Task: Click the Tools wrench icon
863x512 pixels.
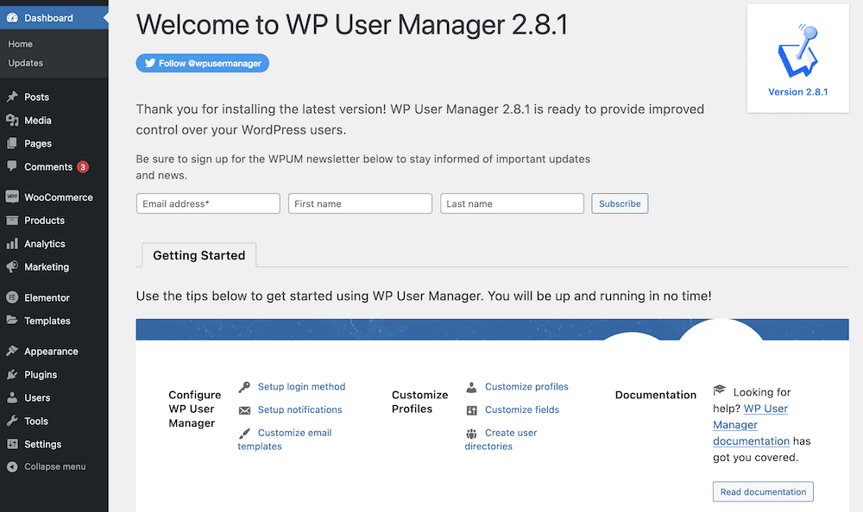Action: [x=12, y=421]
